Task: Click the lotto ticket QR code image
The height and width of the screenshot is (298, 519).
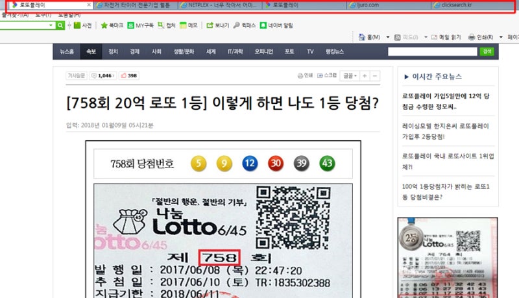Action: (x=293, y=217)
